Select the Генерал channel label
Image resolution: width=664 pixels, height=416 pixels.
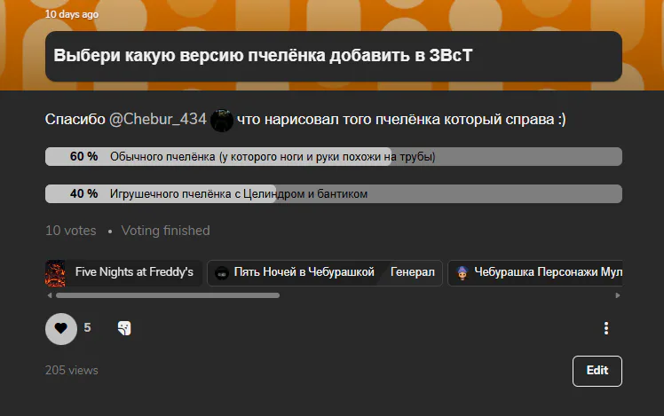coord(413,272)
